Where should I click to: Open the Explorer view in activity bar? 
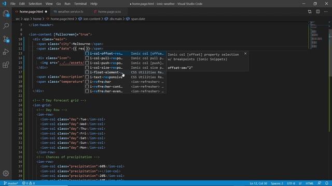point(6,13)
